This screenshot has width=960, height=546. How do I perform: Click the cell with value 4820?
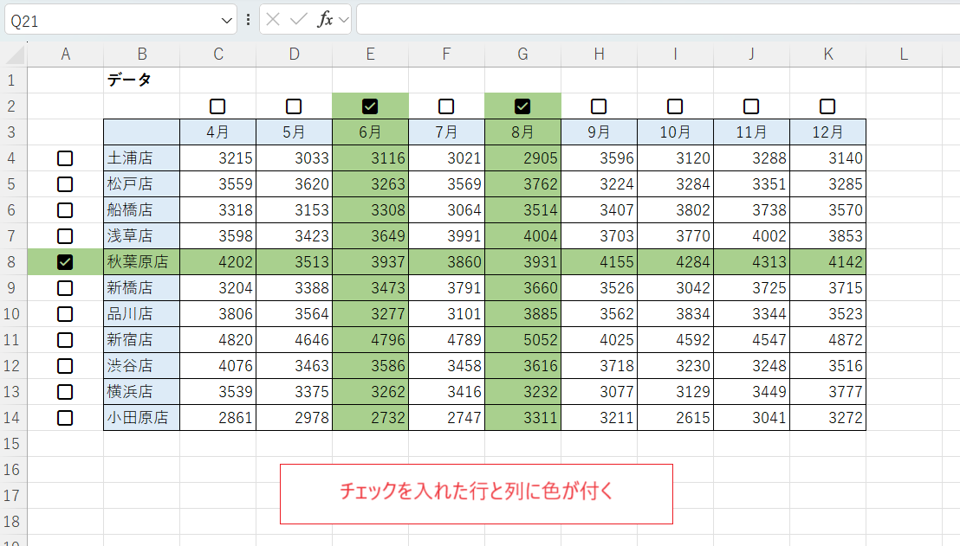tap(218, 340)
